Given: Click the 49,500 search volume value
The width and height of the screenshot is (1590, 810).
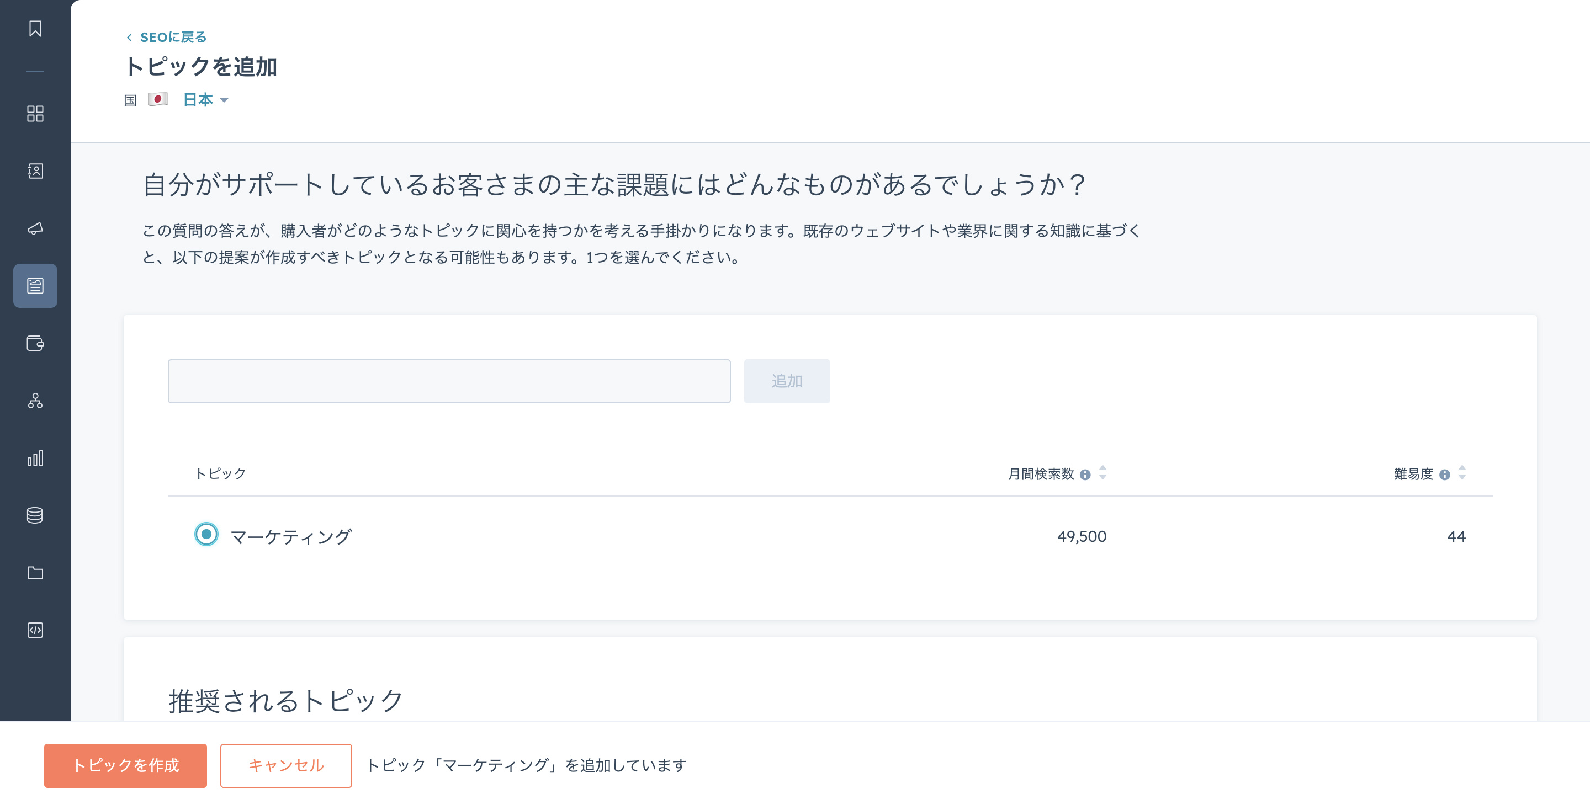Looking at the screenshot, I should pyautogui.click(x=1082, y=536).
